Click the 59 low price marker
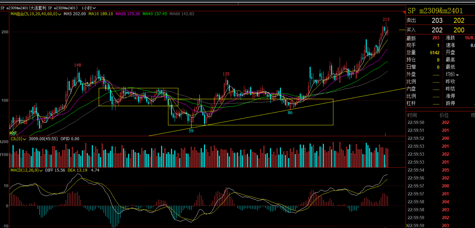 click(x=191, y=131)
